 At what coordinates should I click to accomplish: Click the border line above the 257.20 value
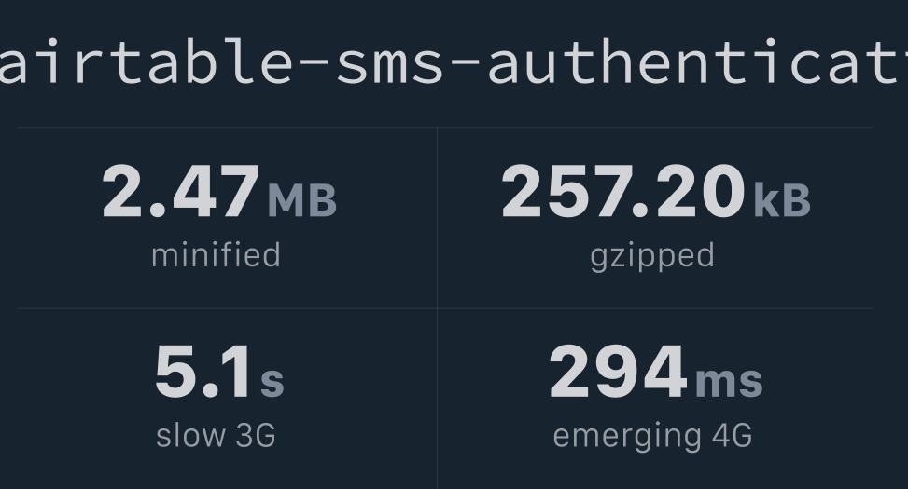[x=655, y=128]
